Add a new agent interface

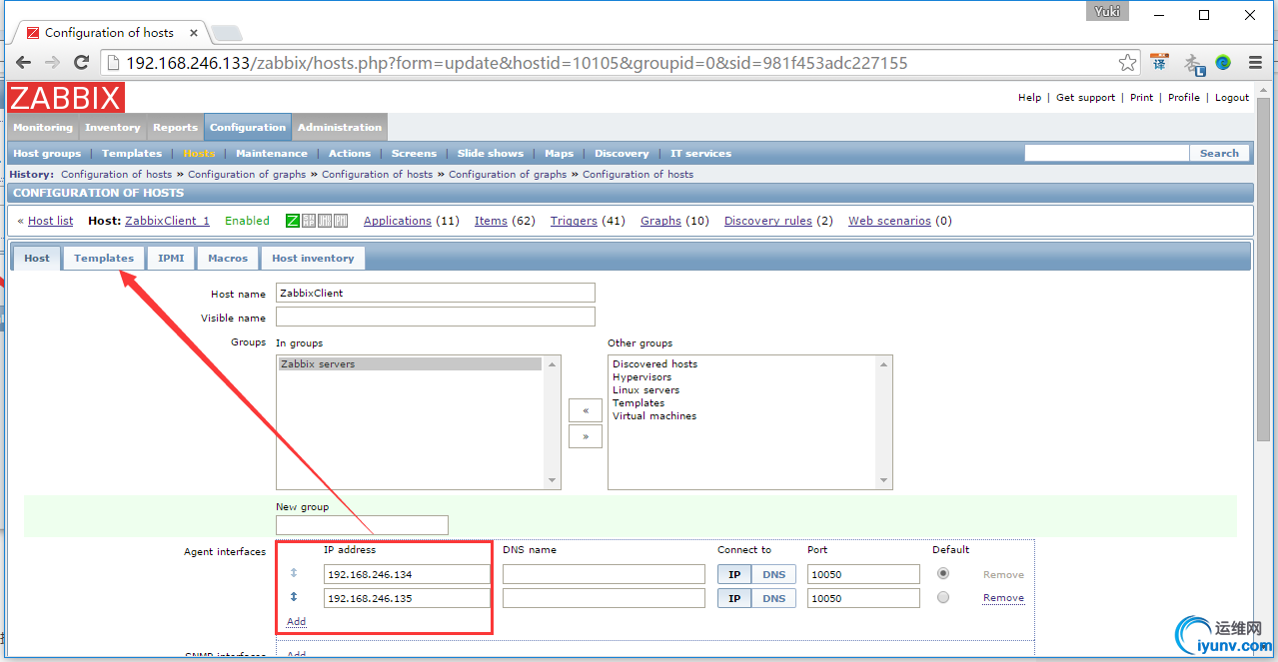click(x=296, y=621)
